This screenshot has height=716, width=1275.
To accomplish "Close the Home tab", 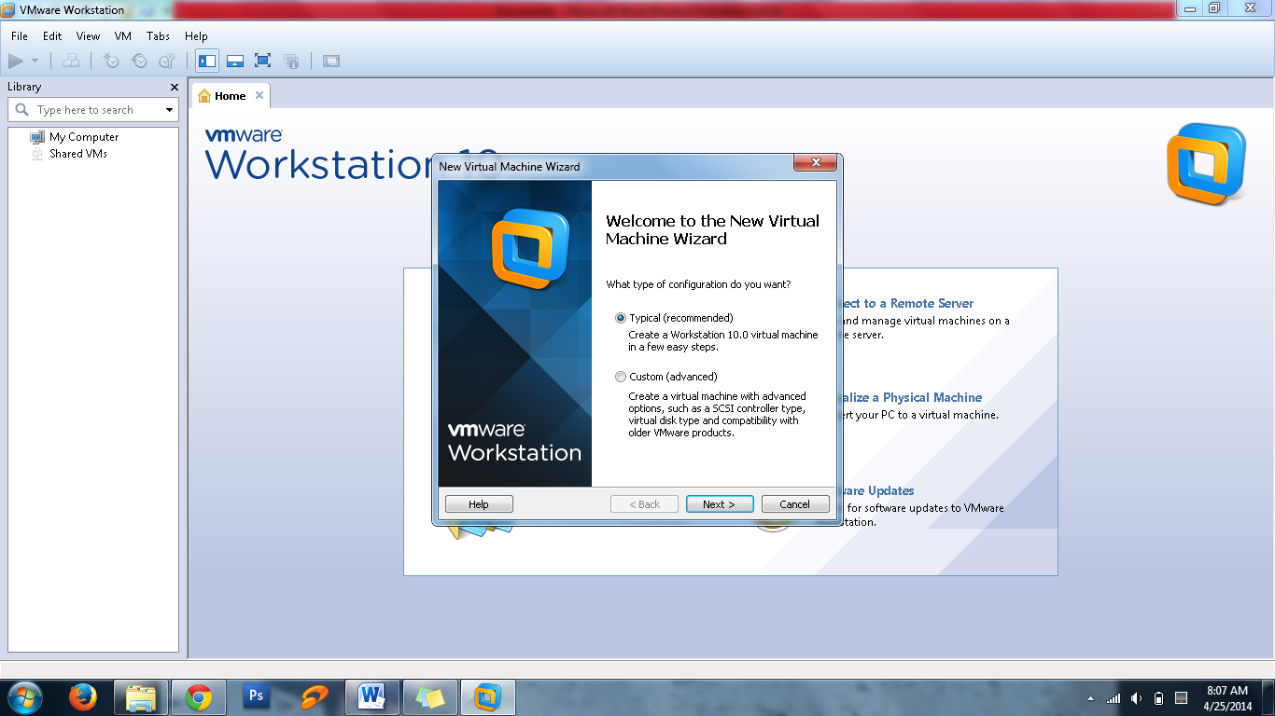I will (x=259, y=95).
